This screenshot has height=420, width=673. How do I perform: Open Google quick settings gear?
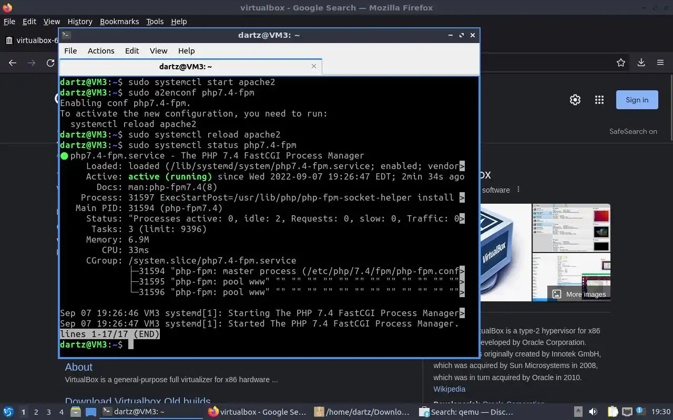click(x=575, y=100)
